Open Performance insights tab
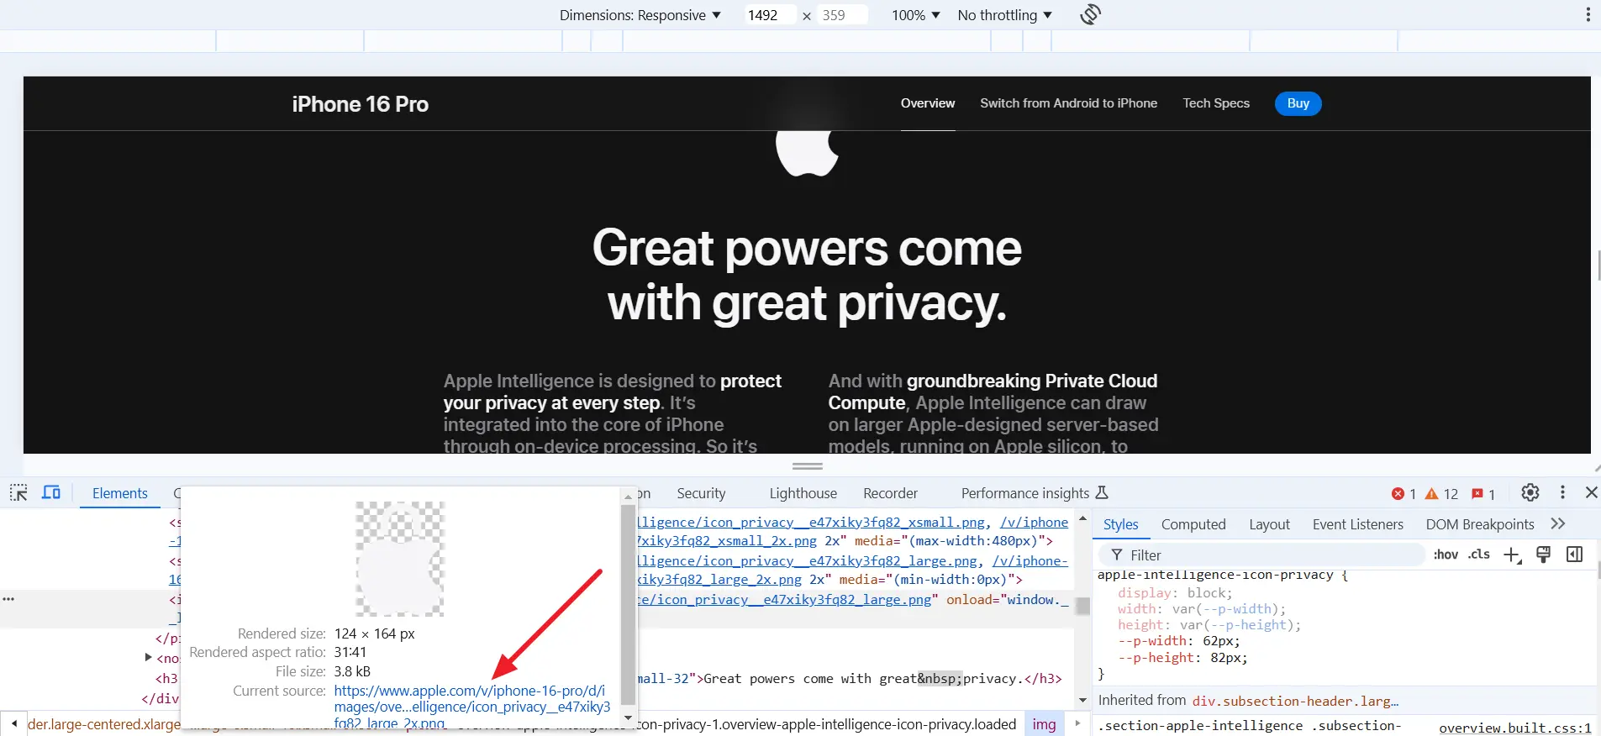The image size is (1601, 736). (x=1035, y=493)
